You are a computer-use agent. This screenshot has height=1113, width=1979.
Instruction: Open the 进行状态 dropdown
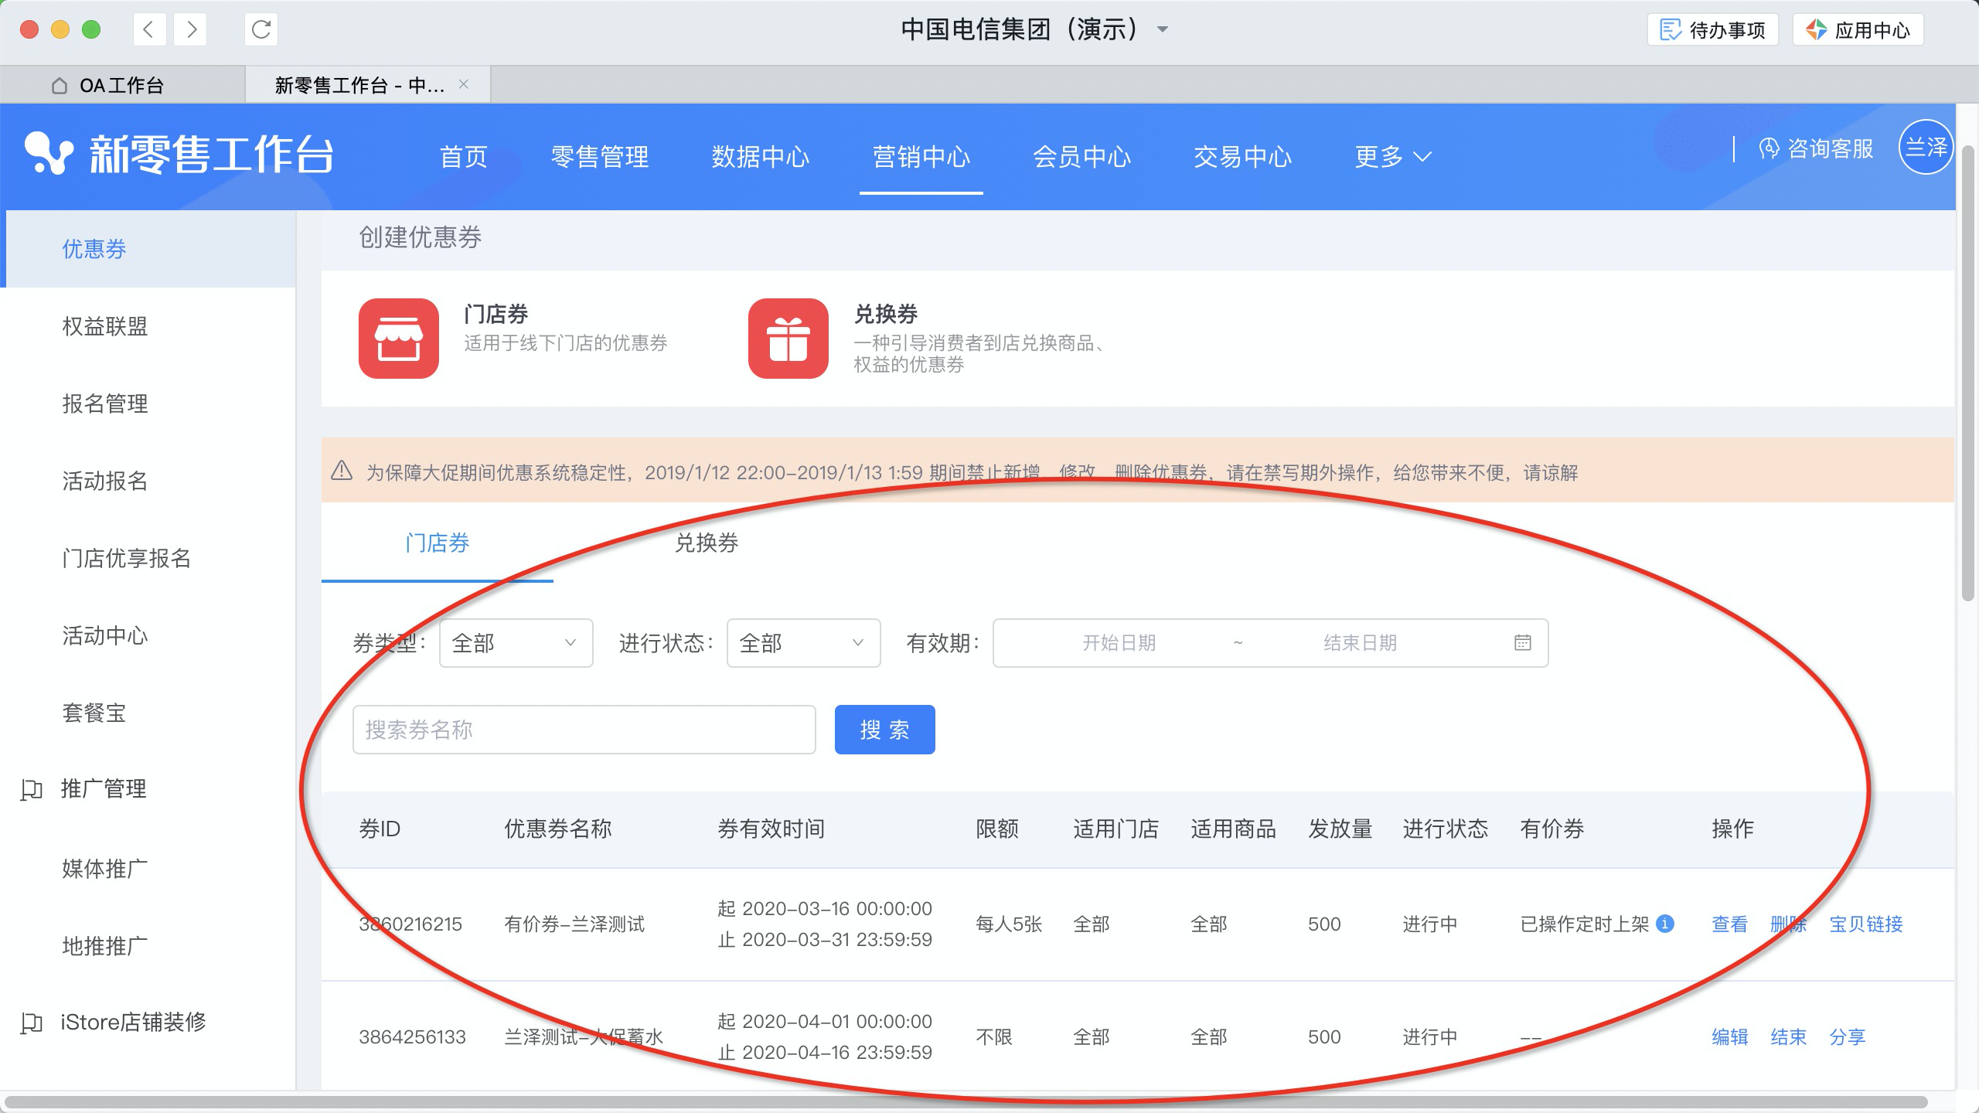coord(804,643)
